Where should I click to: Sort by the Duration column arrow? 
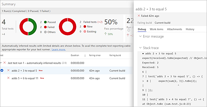pyautogui.click(x=85, y=55)
